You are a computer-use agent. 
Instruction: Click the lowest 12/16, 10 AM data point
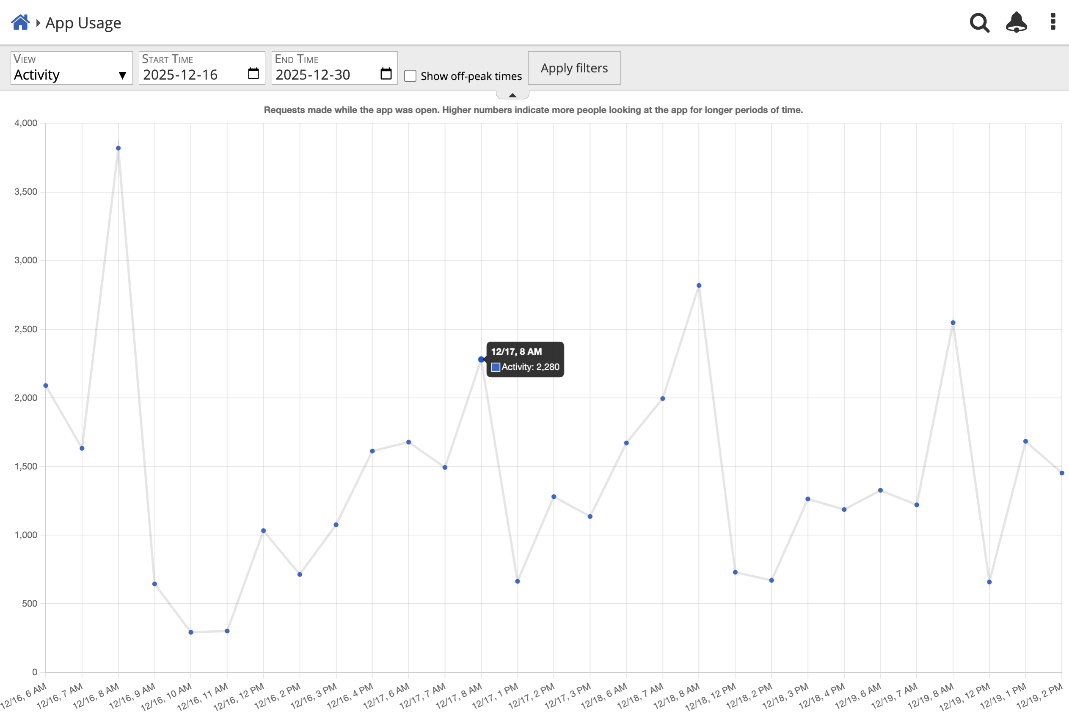click(x=191, y=632)
